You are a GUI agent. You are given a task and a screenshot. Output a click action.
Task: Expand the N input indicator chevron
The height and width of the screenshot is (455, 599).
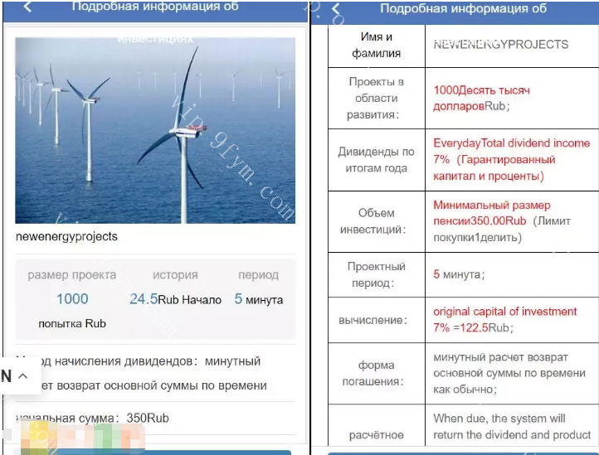(x=23, y=376)
